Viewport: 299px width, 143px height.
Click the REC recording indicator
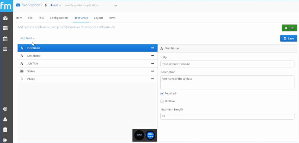pyautogui.click(x=139, y=135)
